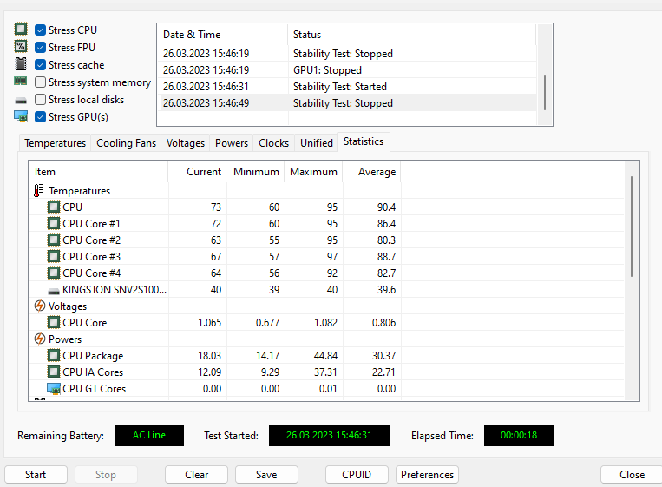This screenshot has width=662, height=487.
Task: Click the Minimum column header
Action: tap(255, 172)
